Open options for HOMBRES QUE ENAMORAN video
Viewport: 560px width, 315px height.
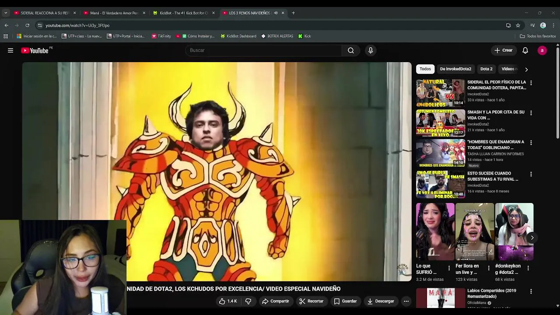tap(531, 143)
